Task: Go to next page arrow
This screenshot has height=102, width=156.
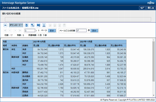Action: [15, 30]
